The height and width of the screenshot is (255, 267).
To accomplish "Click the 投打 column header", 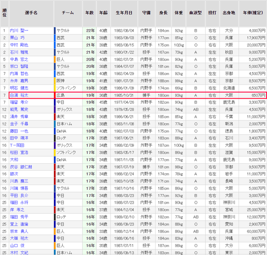I will [x=212, y=13].
